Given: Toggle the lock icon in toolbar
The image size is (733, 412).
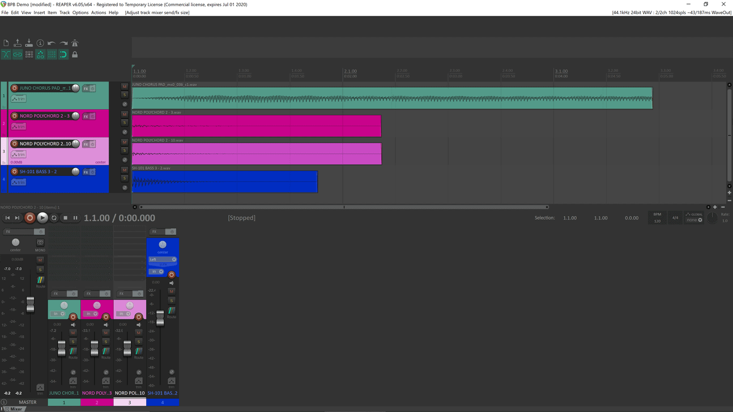Looking at the screenshot, I should (x=74, y=54).
